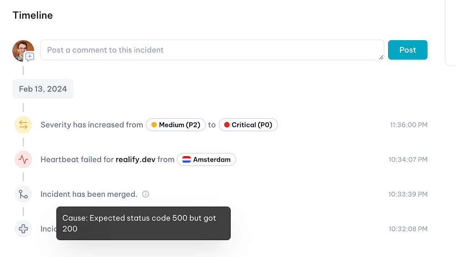The image size is (456, 257).
Task: Click the incident merged branch icon
Action: 23,194
